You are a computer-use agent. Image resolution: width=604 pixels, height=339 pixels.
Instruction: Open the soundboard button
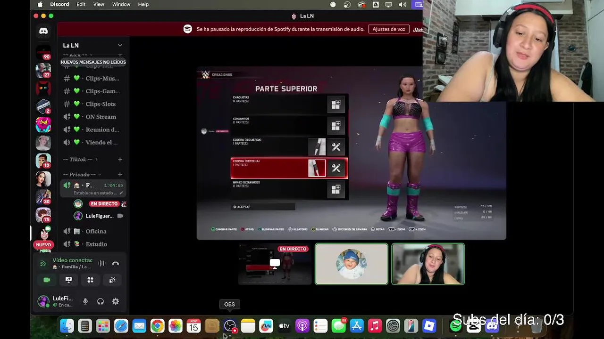[x=112, y=280]
